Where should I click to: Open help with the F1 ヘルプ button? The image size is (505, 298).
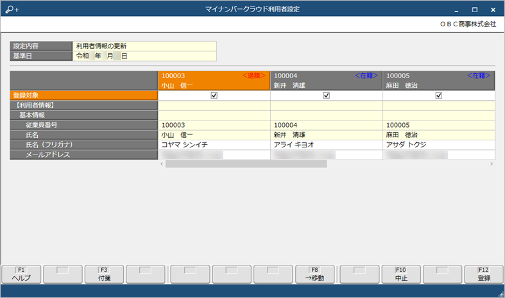pyautogui.click(x=21, y=274)
